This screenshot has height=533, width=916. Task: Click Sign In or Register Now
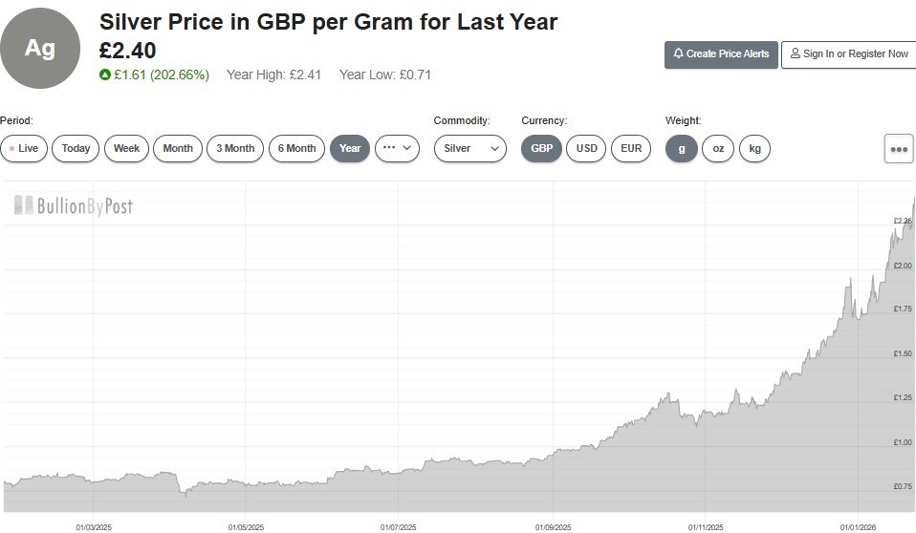[x=847, y=54]
